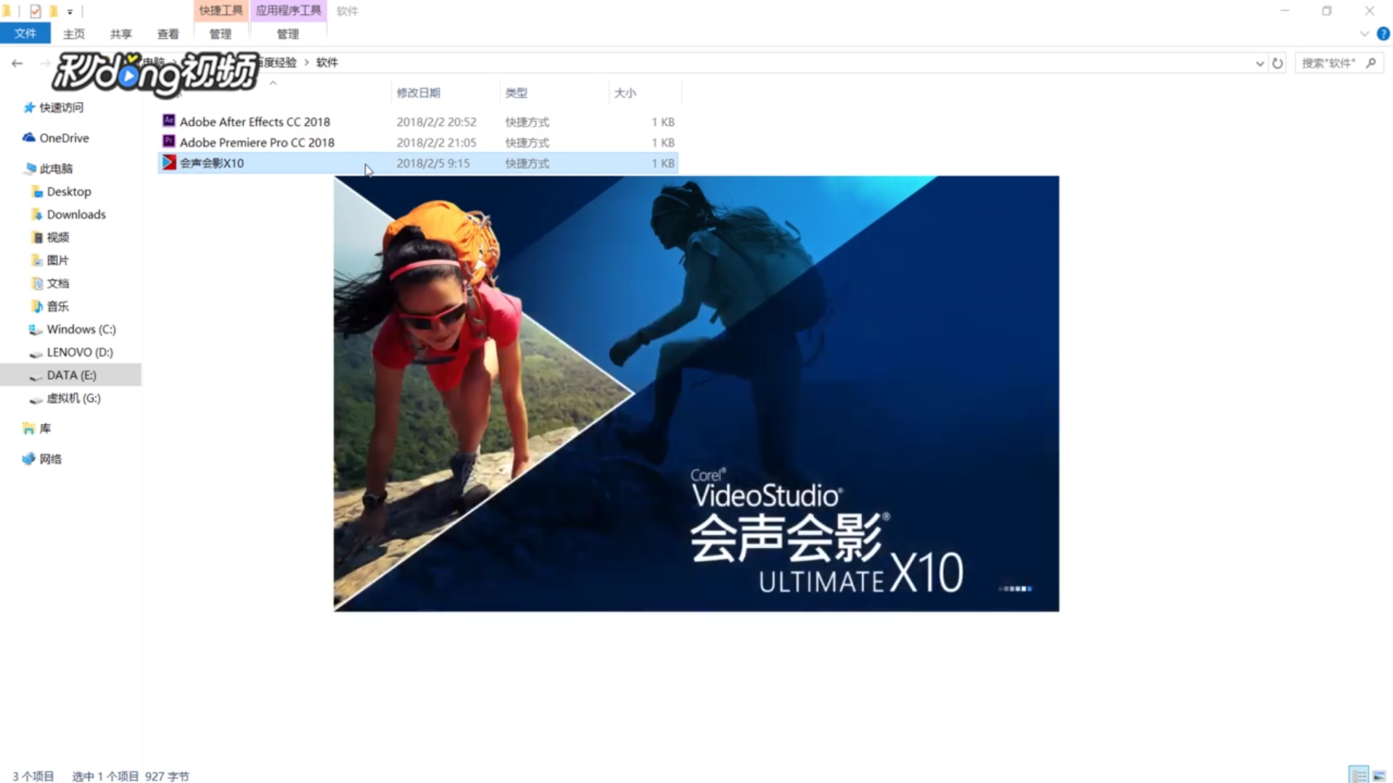Open Explorer help via blue question icon
This screenshot has height=783, width=1393.
pos(1383,33)
